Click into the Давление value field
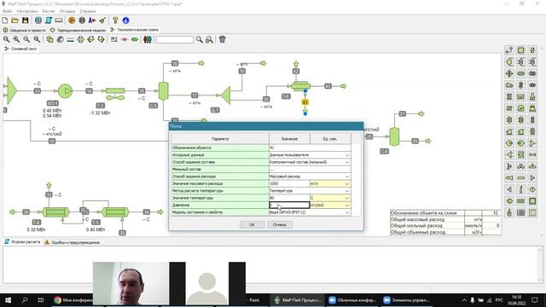Image resolution: width=546 pixels, height=307 pixels. tap(289, 205)
